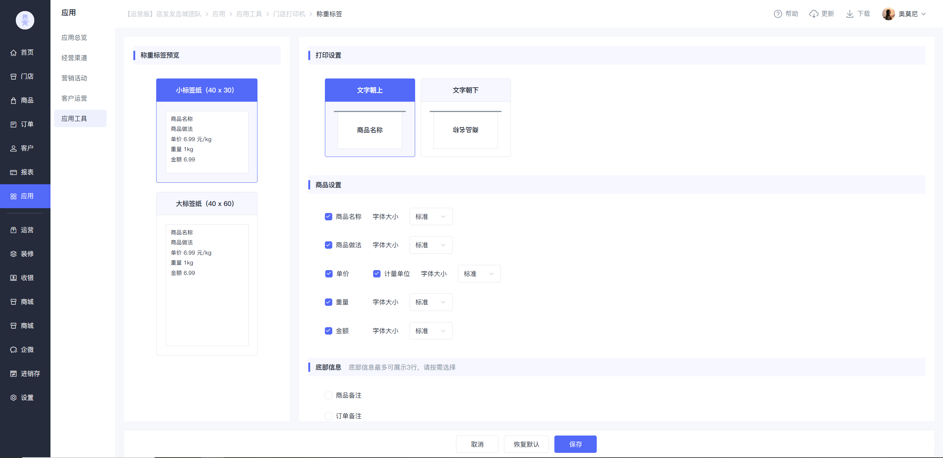
Task: Click the 装修 layers icon
Action: pyautogui.click(x=14, y=254)
